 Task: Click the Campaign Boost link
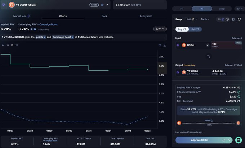pyautogui.click(x=48, y=24)
